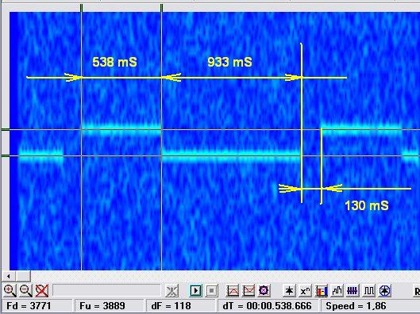The image size is (420, 314).
Task: Click the horizontal scrollbar left arrow
Action: coord(8,276)
